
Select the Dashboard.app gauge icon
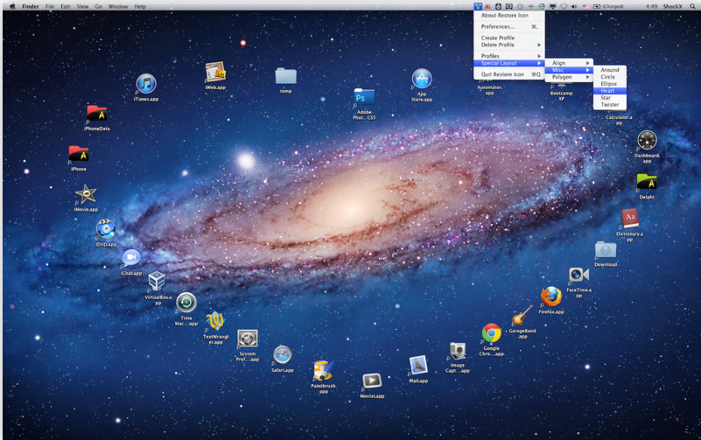(x=647, y=141)
